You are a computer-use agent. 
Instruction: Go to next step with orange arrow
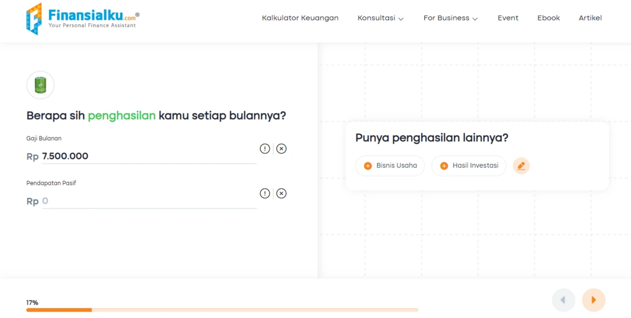click(x=594, y=300)
